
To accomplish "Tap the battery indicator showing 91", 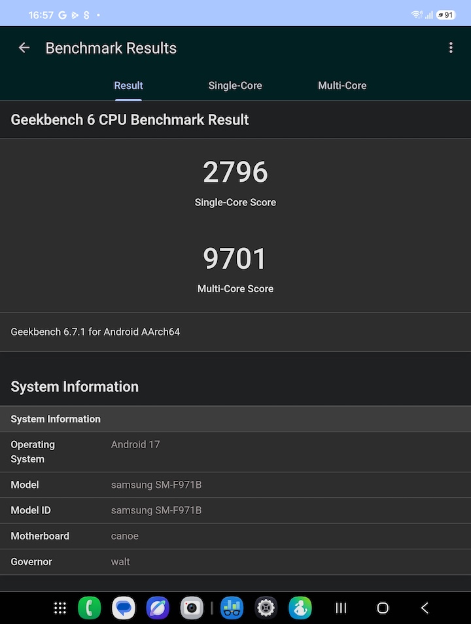I will [445, 15].
